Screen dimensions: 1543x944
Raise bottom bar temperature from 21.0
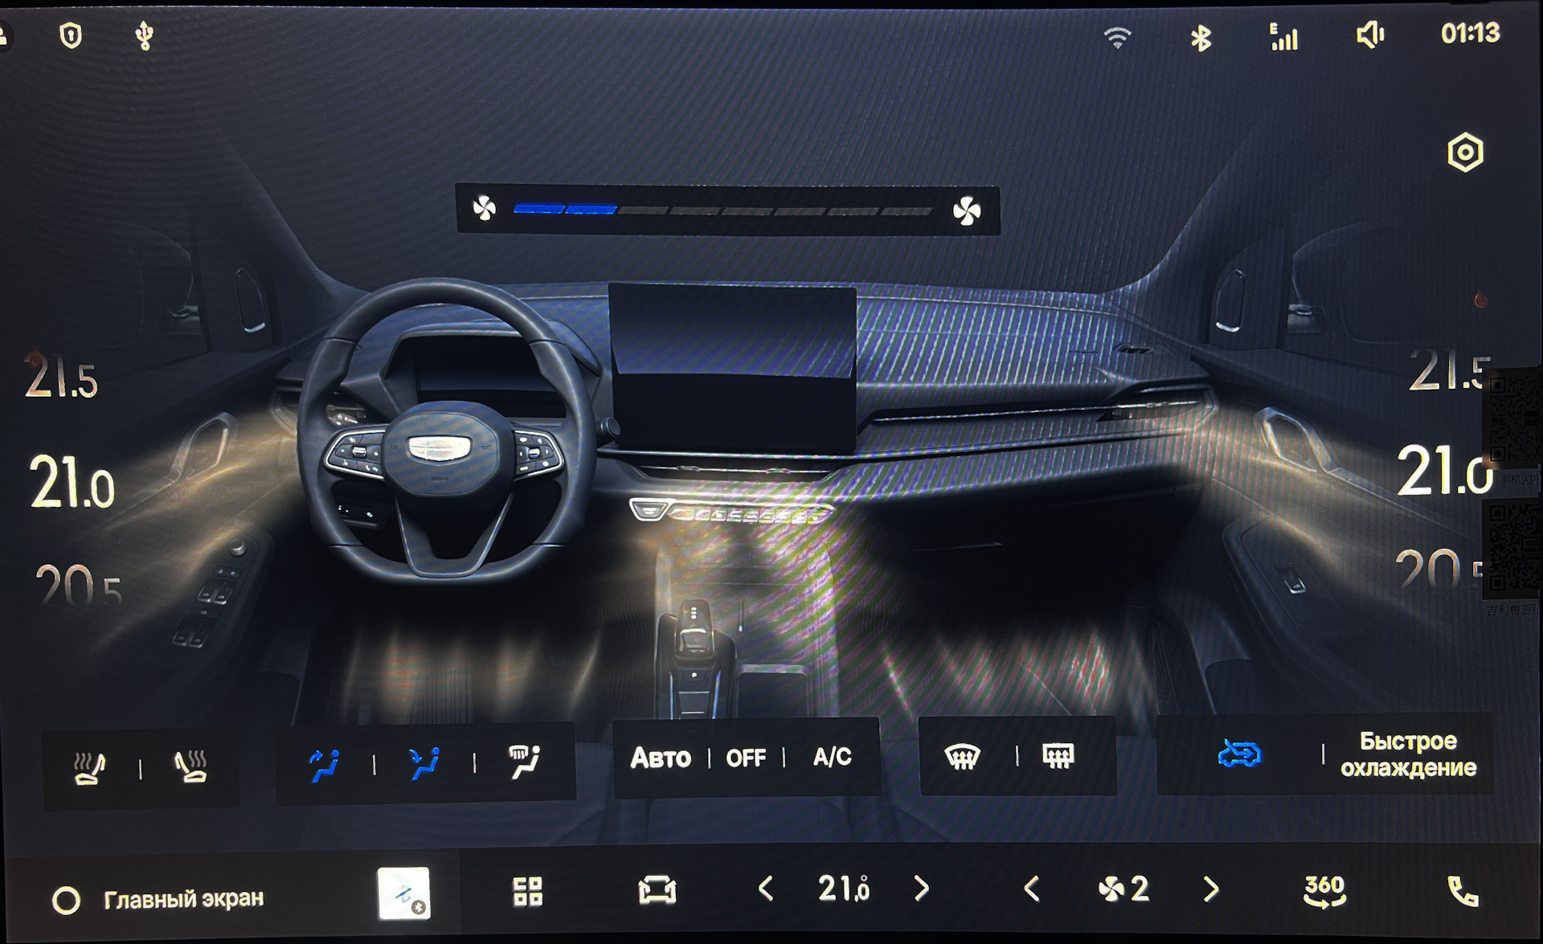pos(921,889)
